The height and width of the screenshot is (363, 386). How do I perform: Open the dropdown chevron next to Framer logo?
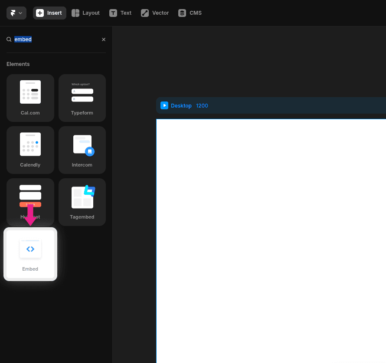(x=20, y=13)
